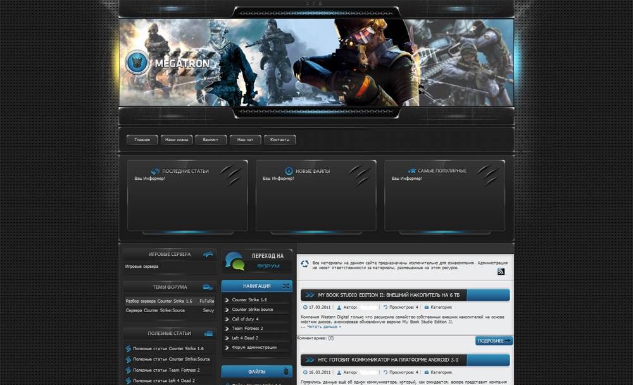Click the clock icon beside 17.03.2011
The height and width of the screenshot is (385, 633).
[x=305, y=307]
